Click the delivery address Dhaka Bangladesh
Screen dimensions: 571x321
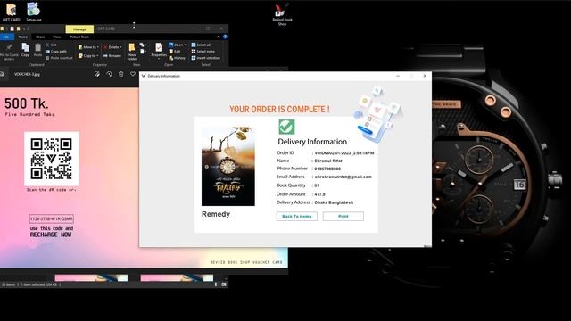[x=334, y=202]
